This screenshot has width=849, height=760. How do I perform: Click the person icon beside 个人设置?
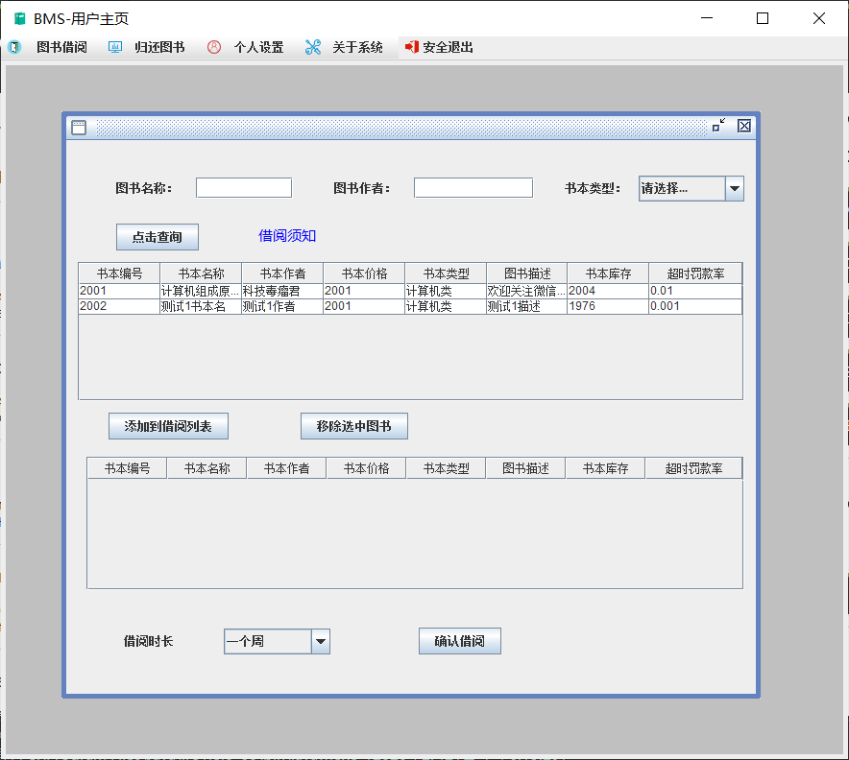pos(214,48)
